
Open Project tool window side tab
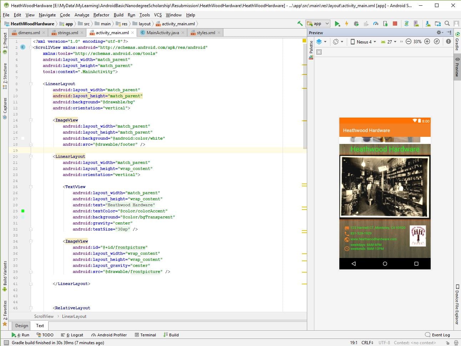[x=5, y=43]
